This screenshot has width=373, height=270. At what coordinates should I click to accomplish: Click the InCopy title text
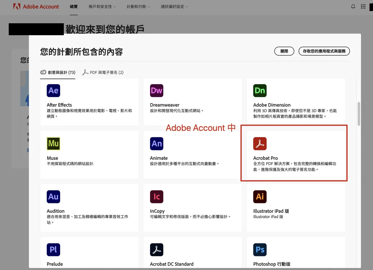pyautogui.click(x=157, y=211)
